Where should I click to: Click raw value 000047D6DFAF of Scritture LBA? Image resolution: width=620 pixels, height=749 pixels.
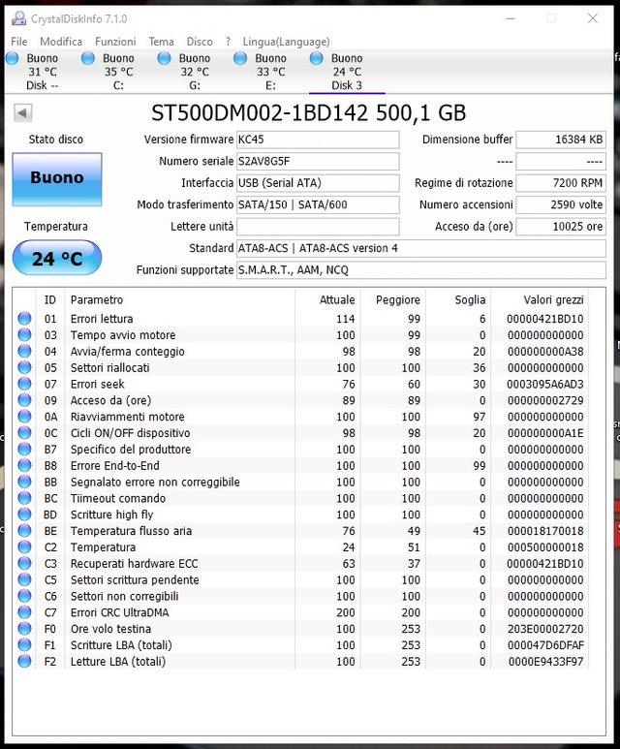pos(545,645)
